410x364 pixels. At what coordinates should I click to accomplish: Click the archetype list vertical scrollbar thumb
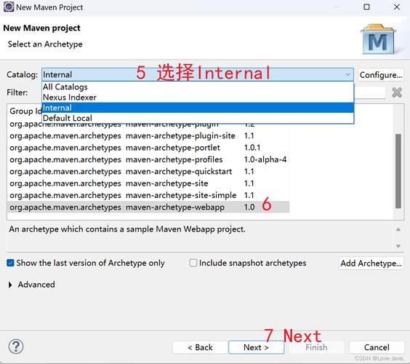coord(398,171)
